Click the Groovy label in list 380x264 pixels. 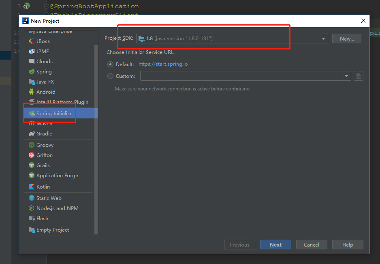click(x=45, y=145)
